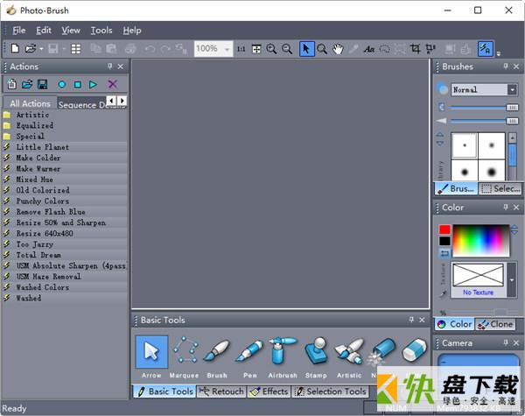Open the thumbnail browser grid icon
The height and width of the screenshot is (416, 525).
tap(76, 49)
